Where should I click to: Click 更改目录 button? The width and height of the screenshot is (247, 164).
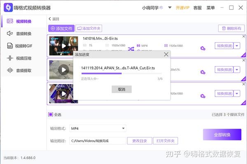140,141
